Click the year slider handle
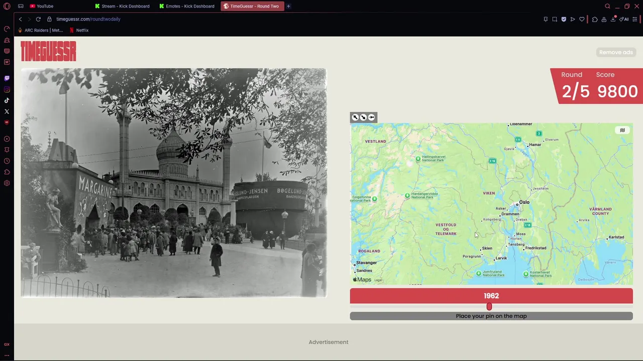The image size is (643, 361). click(489, 306)
